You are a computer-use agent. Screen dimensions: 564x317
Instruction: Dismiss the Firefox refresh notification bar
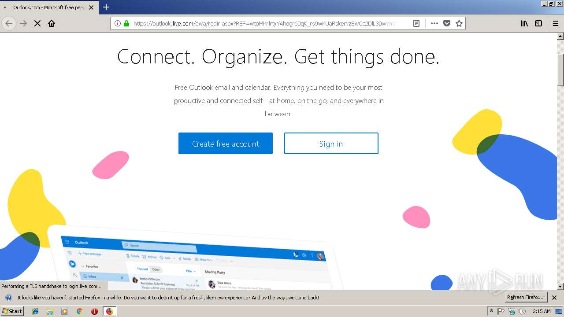tap(554, 298)
